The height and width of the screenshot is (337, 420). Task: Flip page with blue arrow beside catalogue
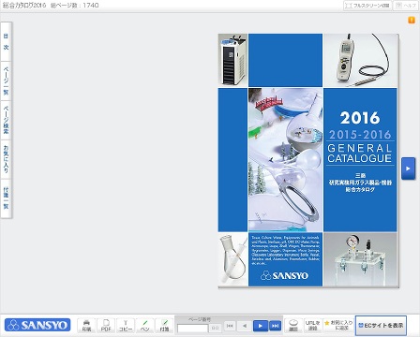tap(408, 168)
